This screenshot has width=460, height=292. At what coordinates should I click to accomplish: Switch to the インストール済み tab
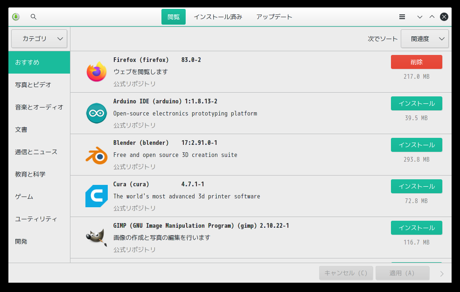218,17
